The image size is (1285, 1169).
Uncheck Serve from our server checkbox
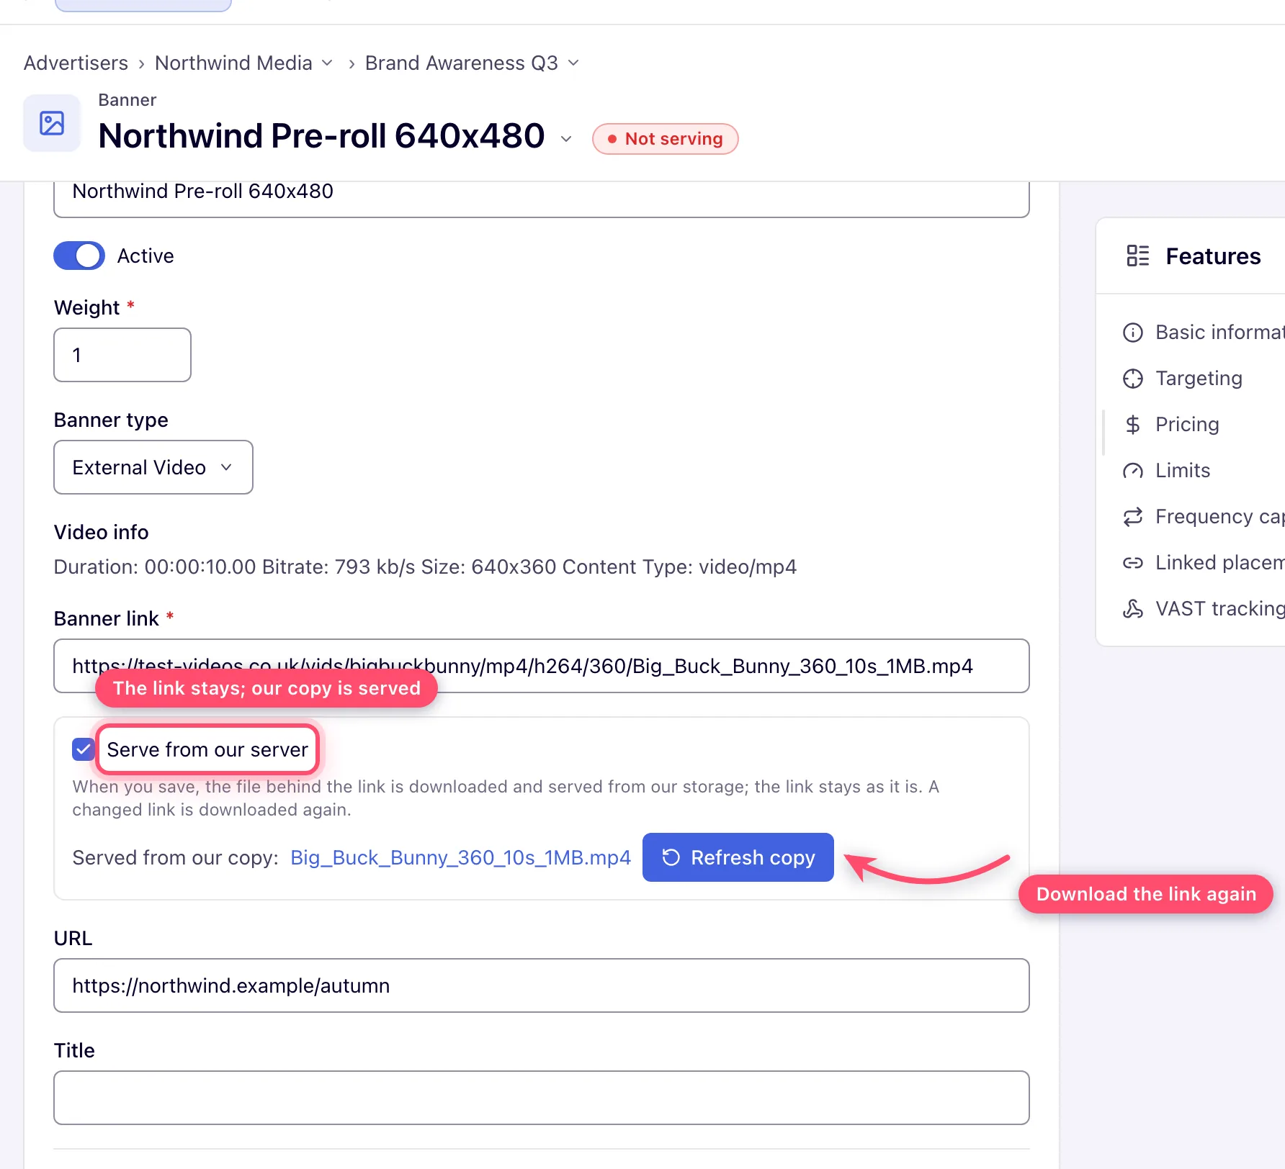click(84, 749)
